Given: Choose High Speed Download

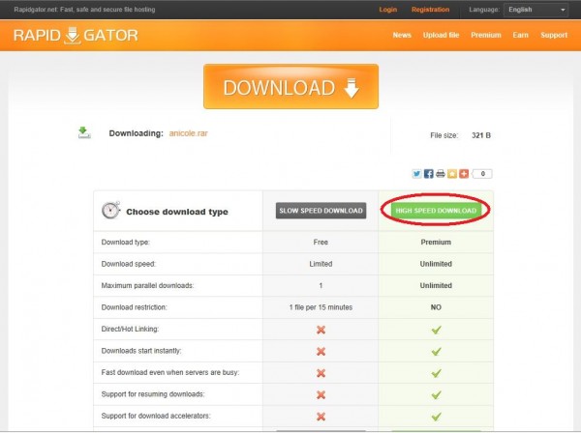Looking at the screenshot, I should (435, 211).
